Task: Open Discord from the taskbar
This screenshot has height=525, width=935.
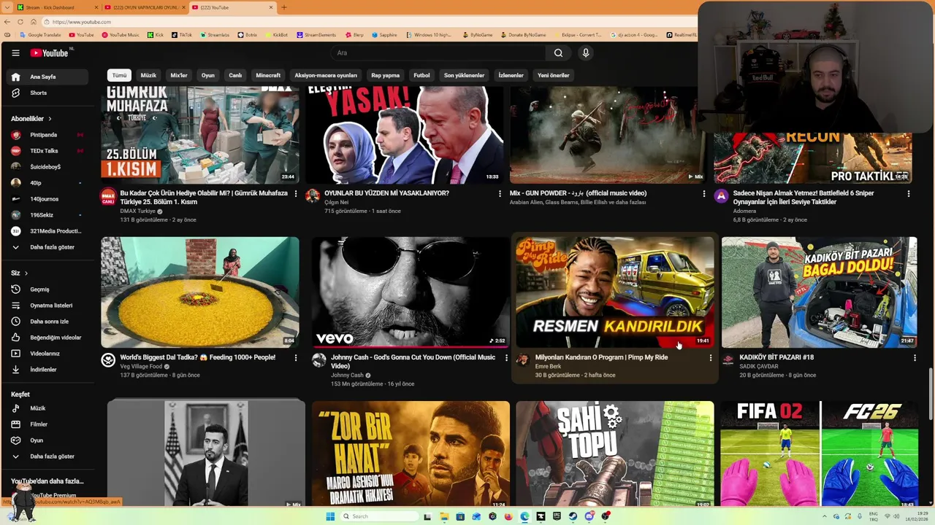Action: click(589, 516)
